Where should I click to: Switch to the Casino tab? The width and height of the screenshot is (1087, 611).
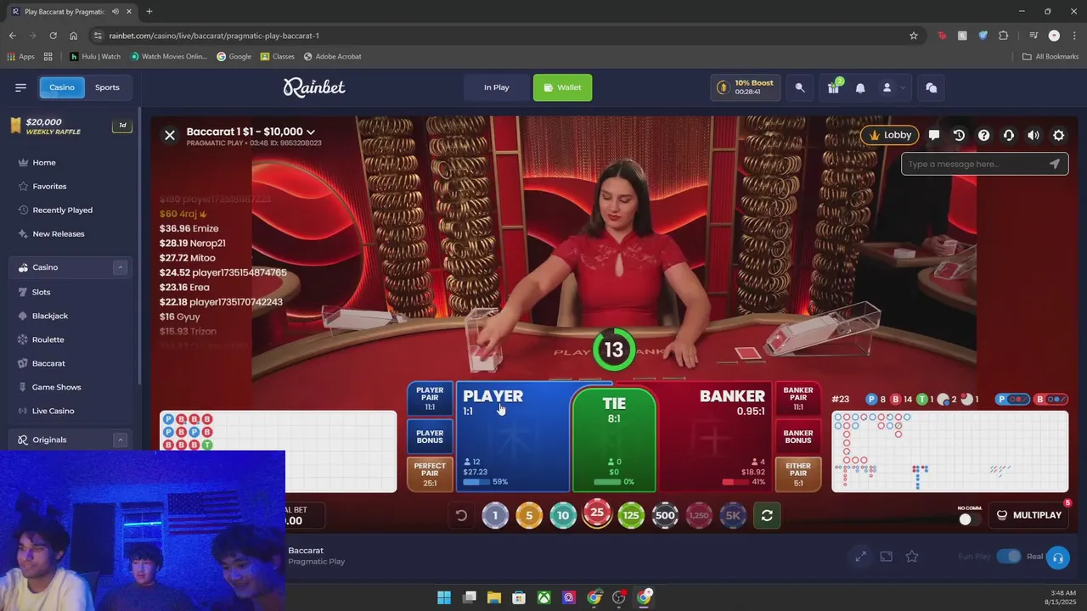click(61, 87)
